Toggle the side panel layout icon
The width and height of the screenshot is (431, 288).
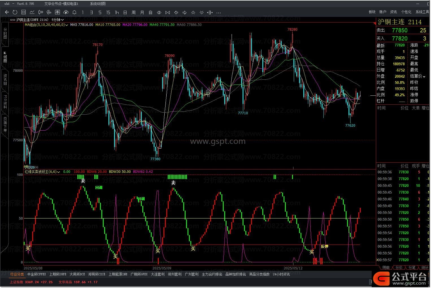click(210, 12)
